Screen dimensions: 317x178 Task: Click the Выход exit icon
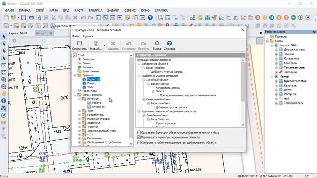(x=157, y=44)
